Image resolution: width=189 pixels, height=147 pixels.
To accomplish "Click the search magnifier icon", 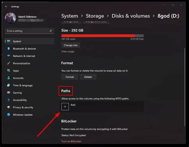I will pos(51,31).
